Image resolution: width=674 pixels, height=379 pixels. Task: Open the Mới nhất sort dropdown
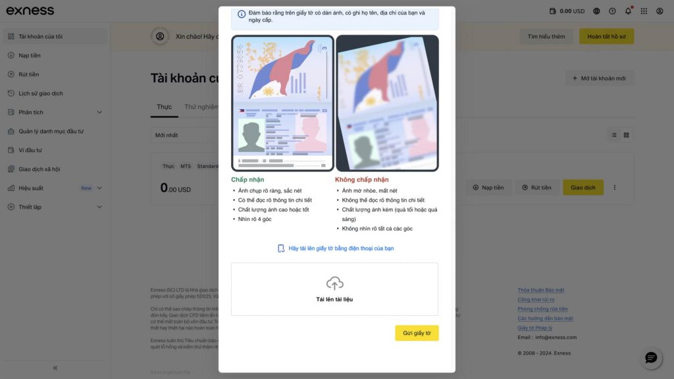[x=185, y=135]
